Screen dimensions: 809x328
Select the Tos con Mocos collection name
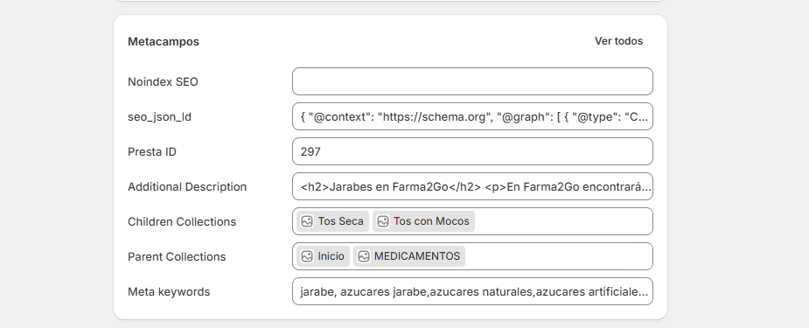point(431,221)
